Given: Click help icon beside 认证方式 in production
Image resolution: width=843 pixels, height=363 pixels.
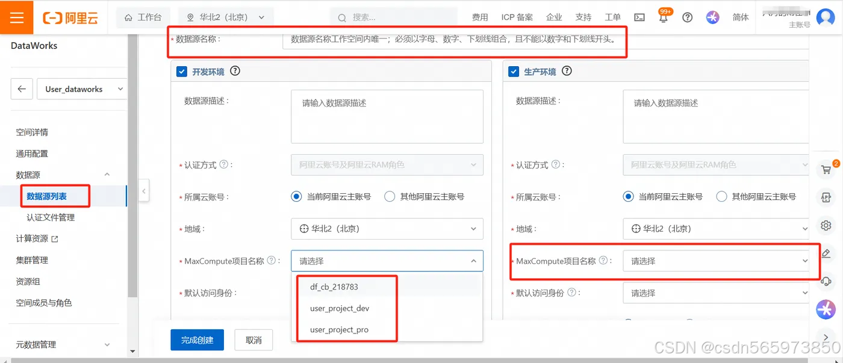Looking at the screenshot, I should point(556,164).
